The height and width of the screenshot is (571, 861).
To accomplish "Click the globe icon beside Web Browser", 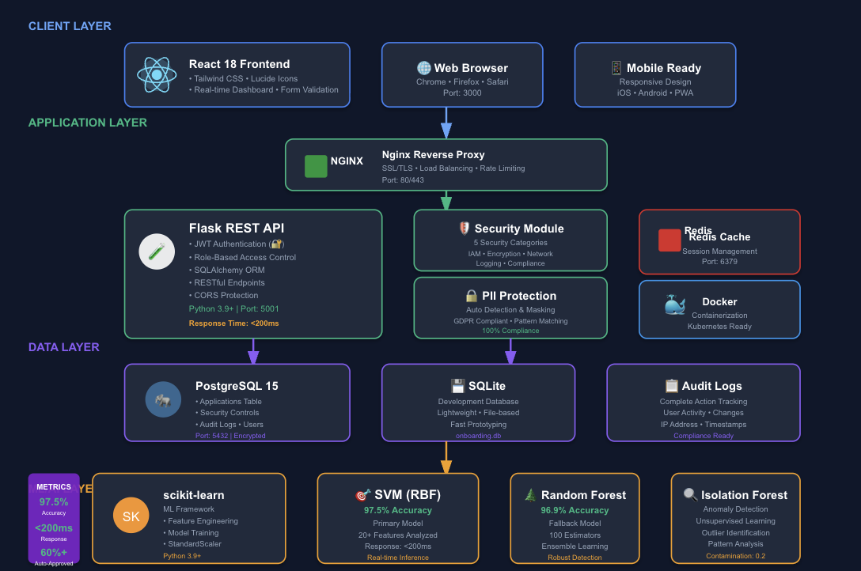I will [424, 68].
